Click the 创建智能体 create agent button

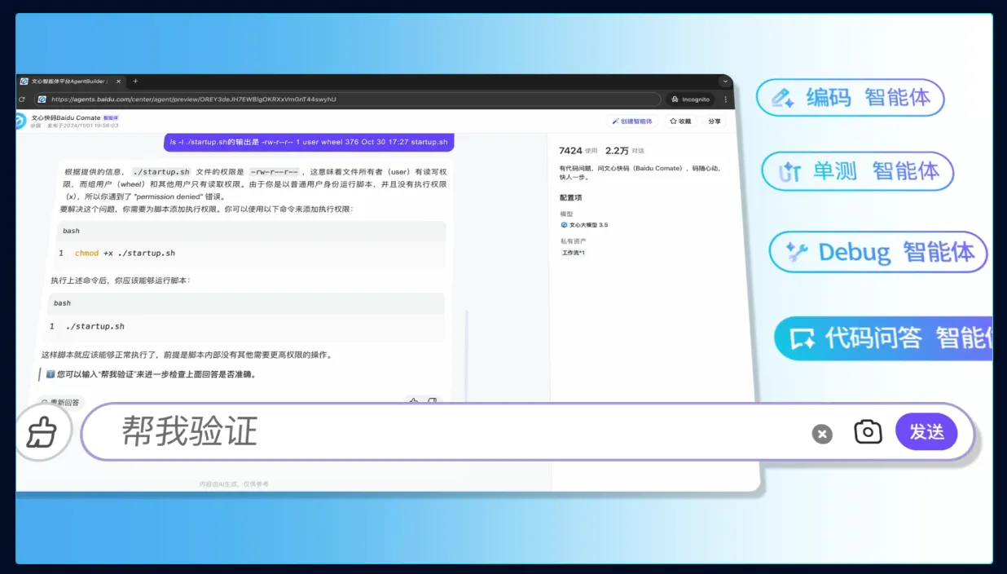click(x=631, y=121)
